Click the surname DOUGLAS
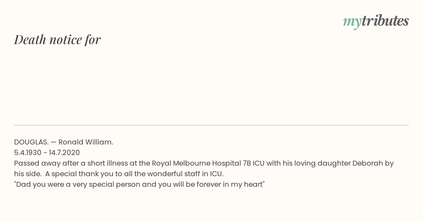Image resolution: width=423 pixels, height=222 pixels. coord(31,142)
